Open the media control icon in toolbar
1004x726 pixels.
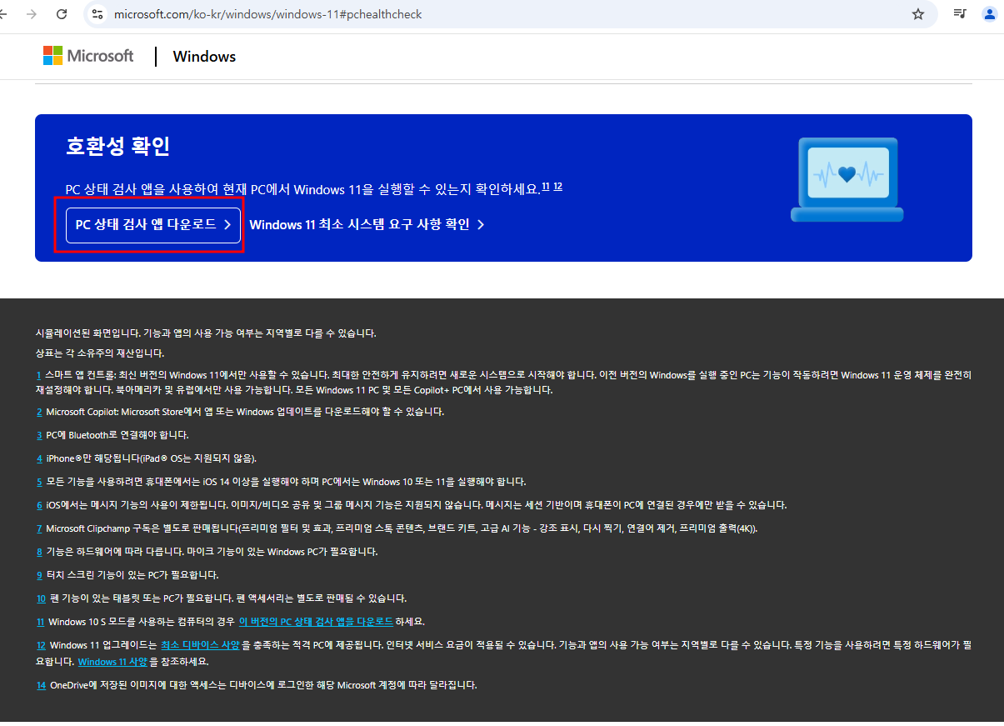click(960, 14)
